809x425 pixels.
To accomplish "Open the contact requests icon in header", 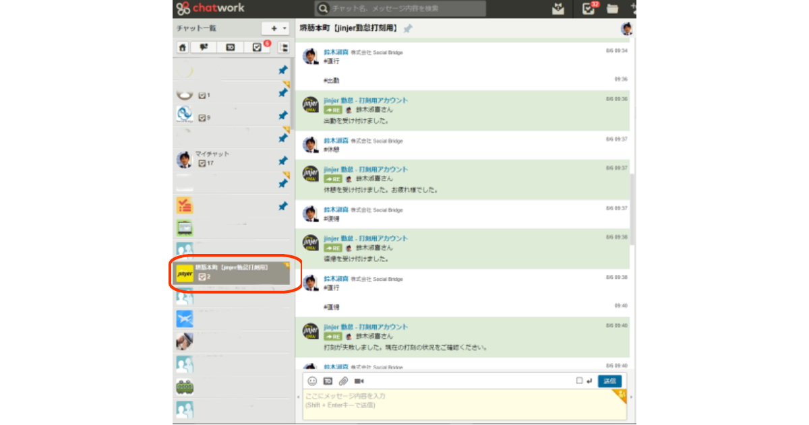I will [x=558, y=9].
